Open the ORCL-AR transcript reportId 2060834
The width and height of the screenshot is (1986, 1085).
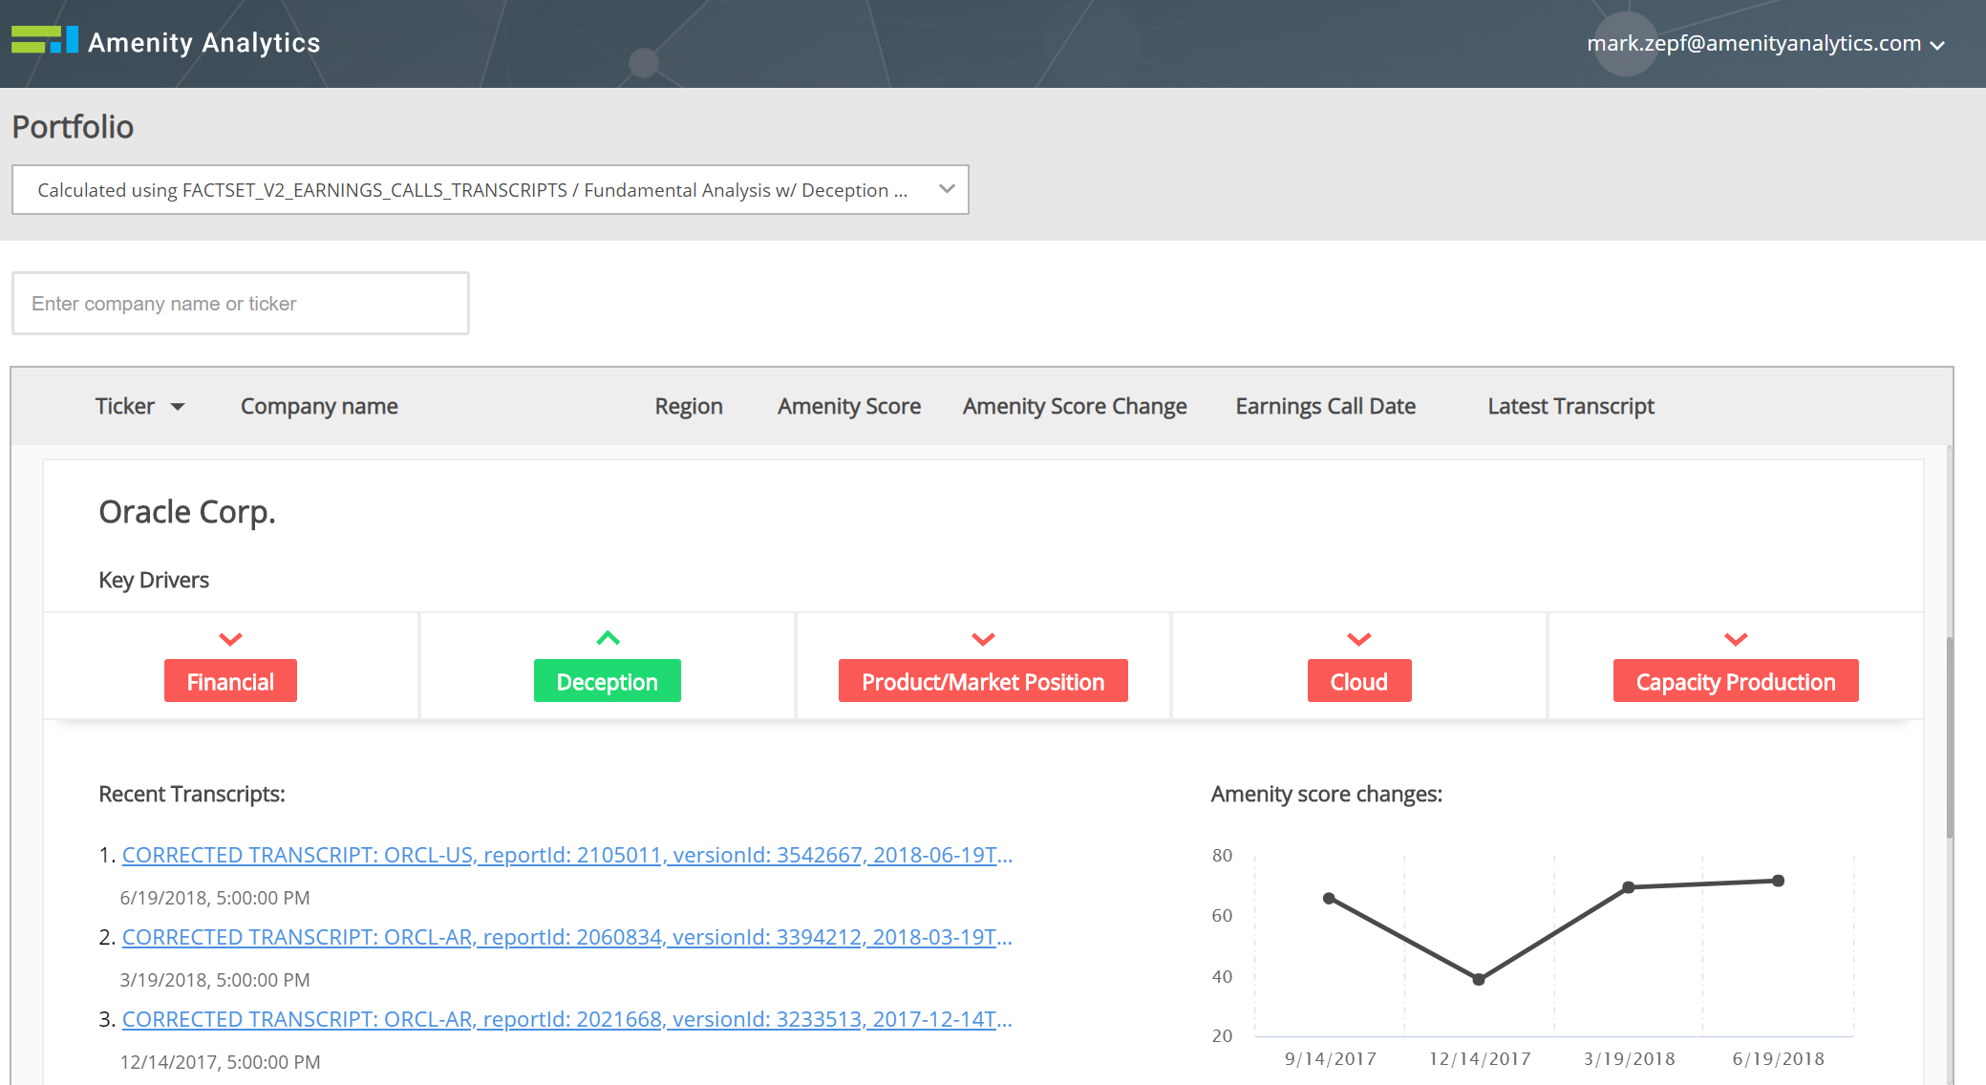pos(567,937)
